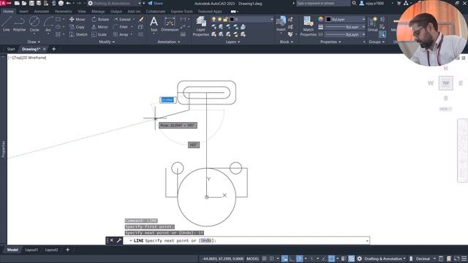Click the Undo arrow icon
This screenshot has width=468, height=263.
pos(68,3)
